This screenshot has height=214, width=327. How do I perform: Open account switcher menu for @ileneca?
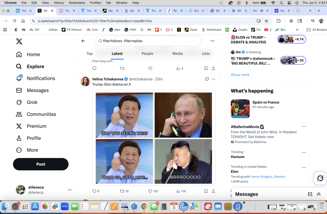(x=69, y=190)
